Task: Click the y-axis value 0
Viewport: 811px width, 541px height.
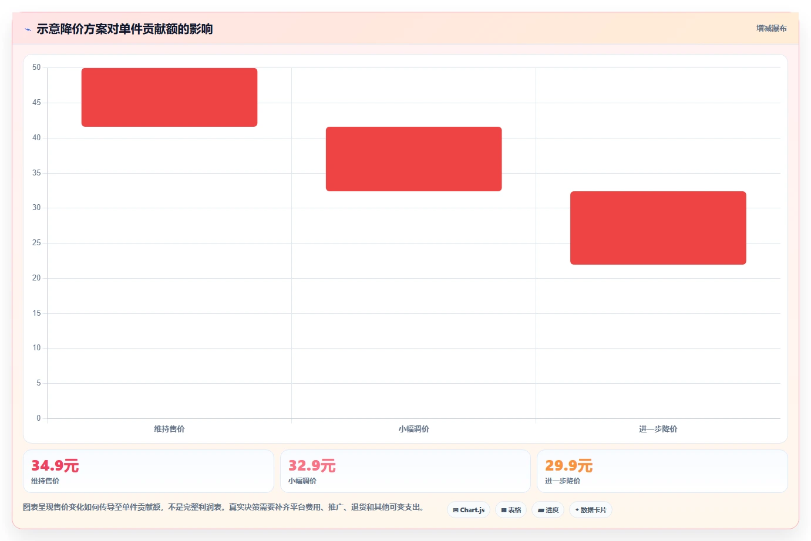Action: pos(39,418)
